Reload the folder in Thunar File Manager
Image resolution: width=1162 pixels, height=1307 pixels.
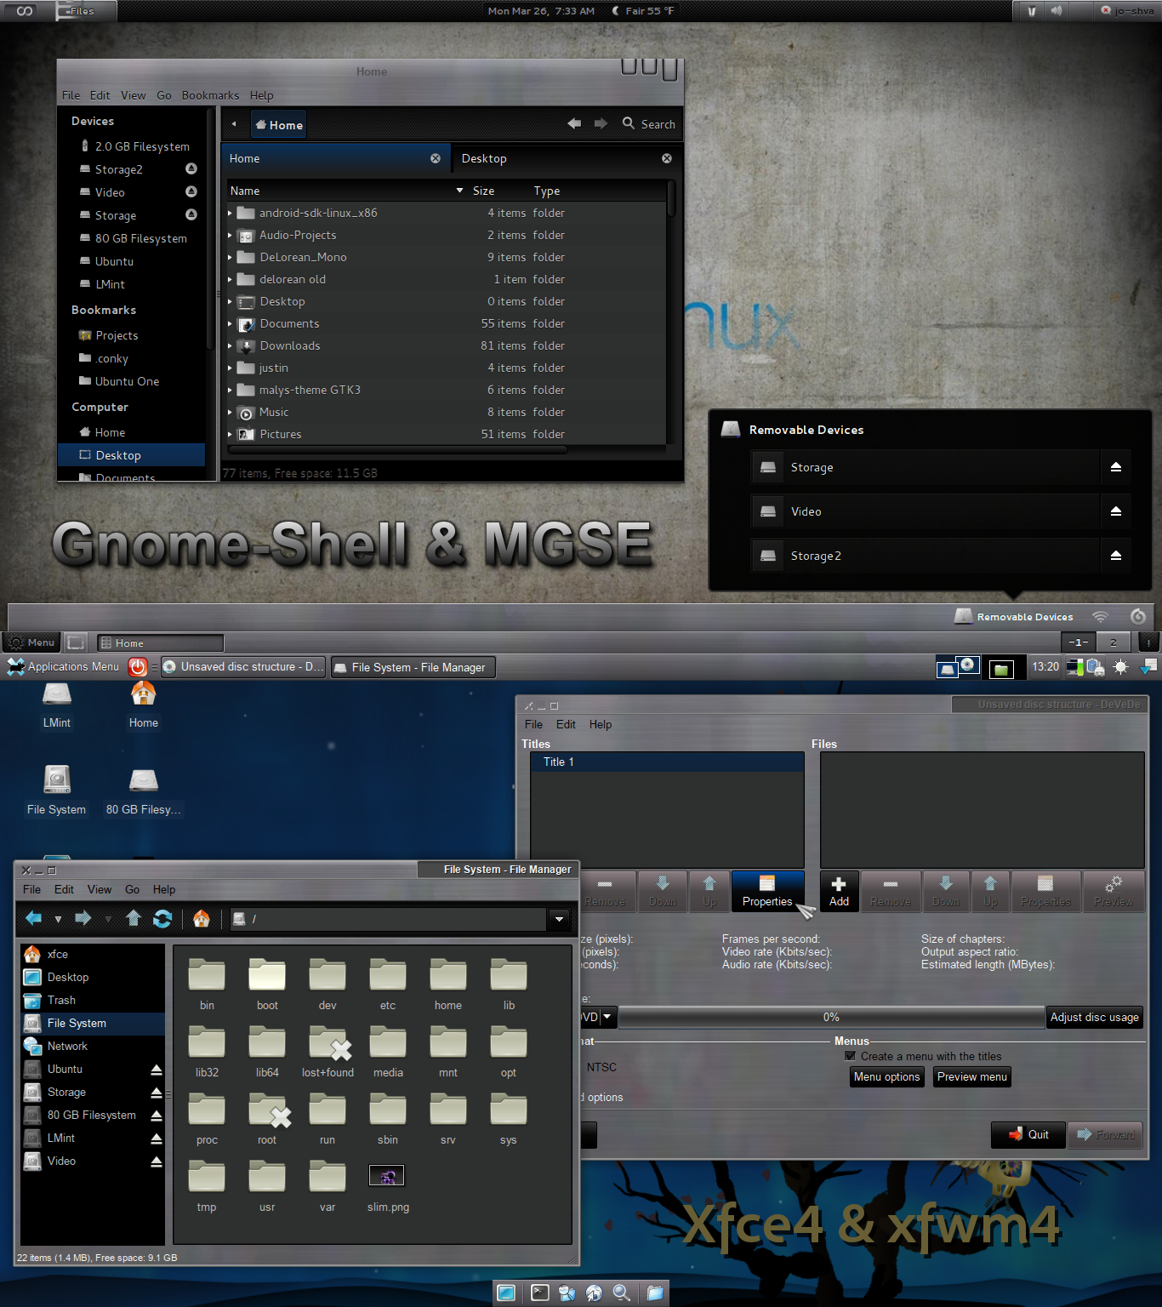[162, 918]
